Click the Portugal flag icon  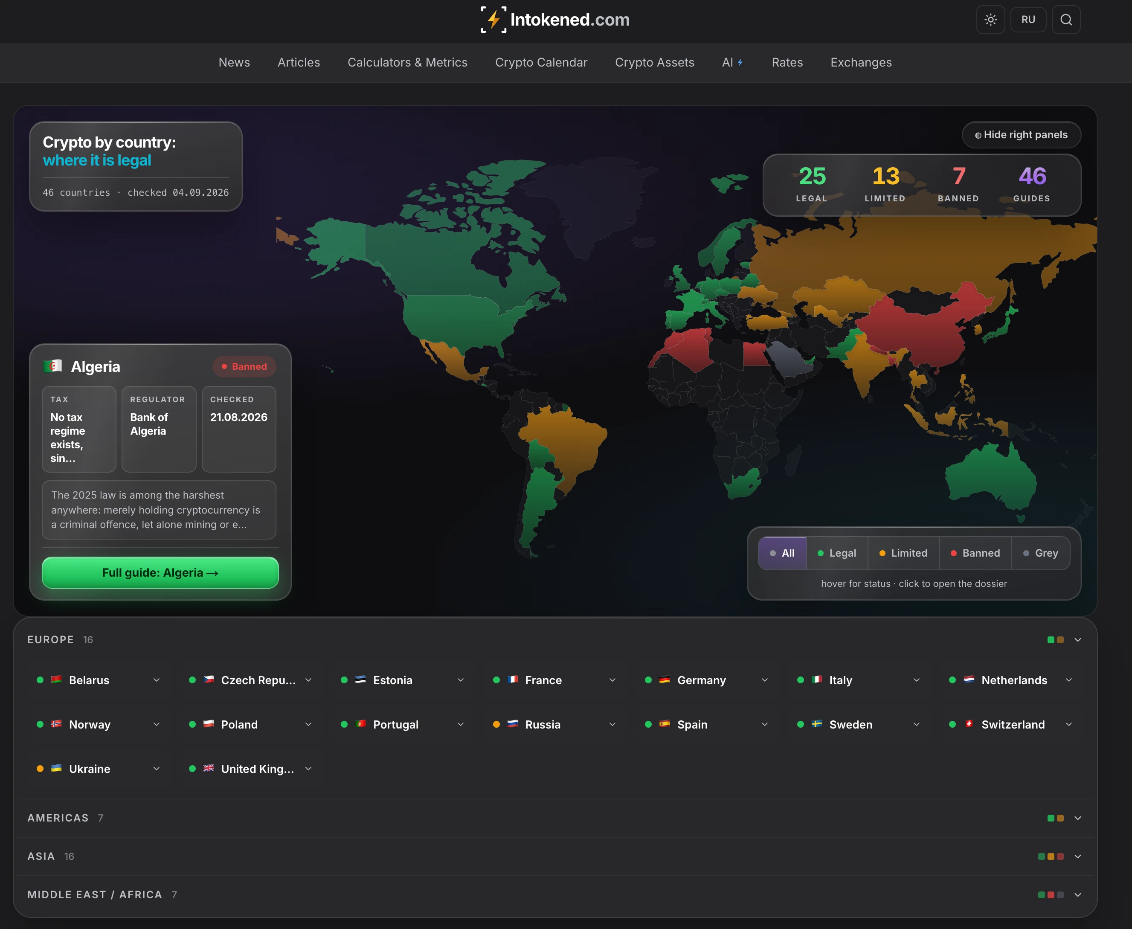click(x=360, y=724)
